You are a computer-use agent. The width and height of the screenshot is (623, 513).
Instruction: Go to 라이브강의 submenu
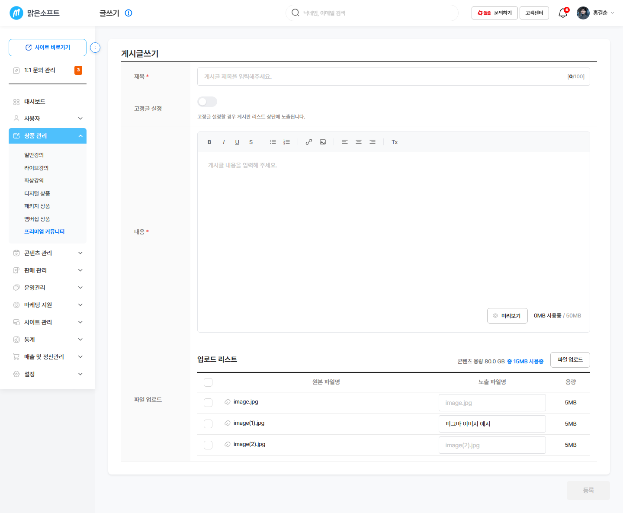tap(36, 168)
